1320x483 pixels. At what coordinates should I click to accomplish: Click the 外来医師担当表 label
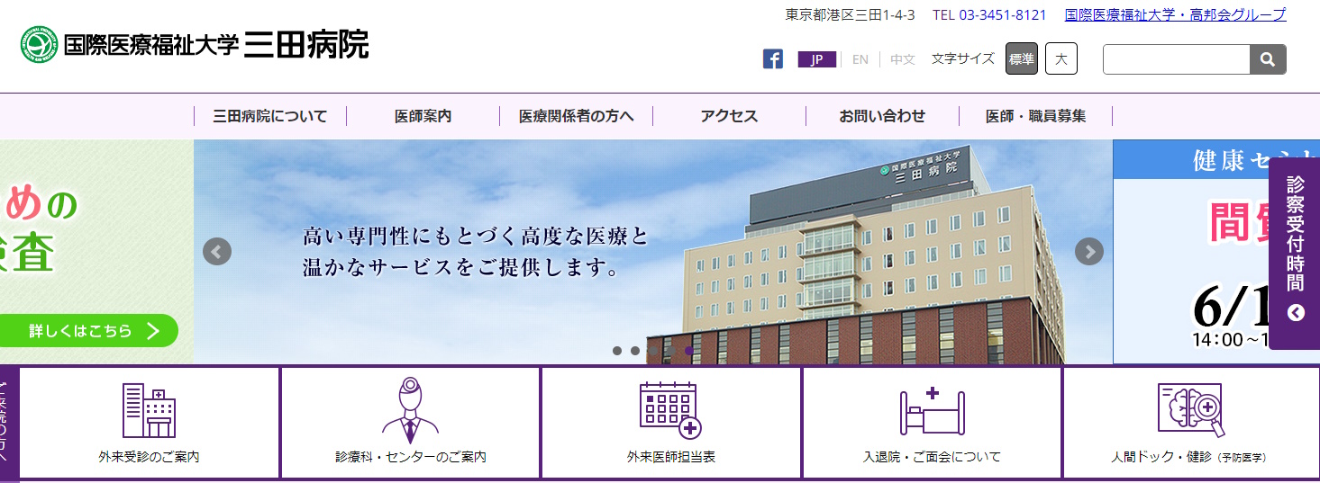tap(671, 457)
